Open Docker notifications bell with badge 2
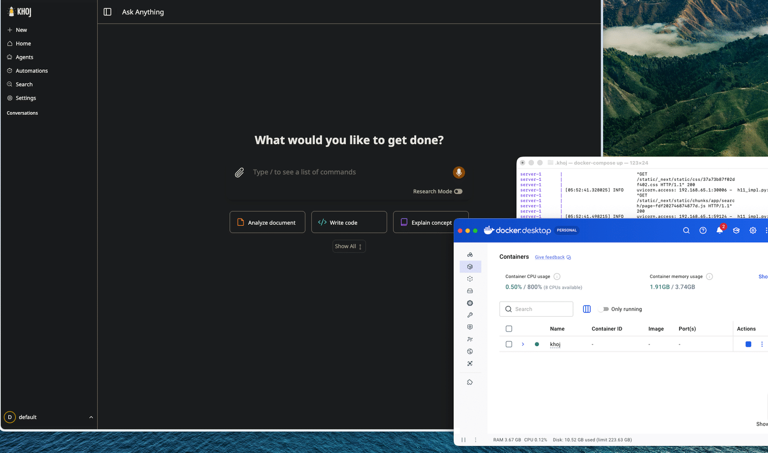Screen dimensions: 768x453 [720, 230]
